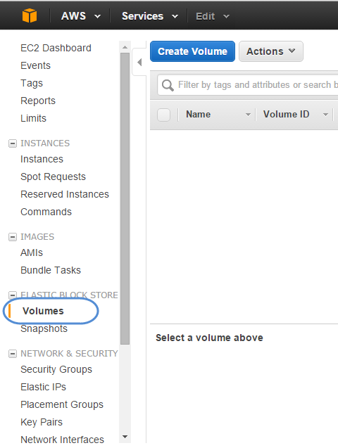
Task: Open Bundle Tasks
Action: 51,270
